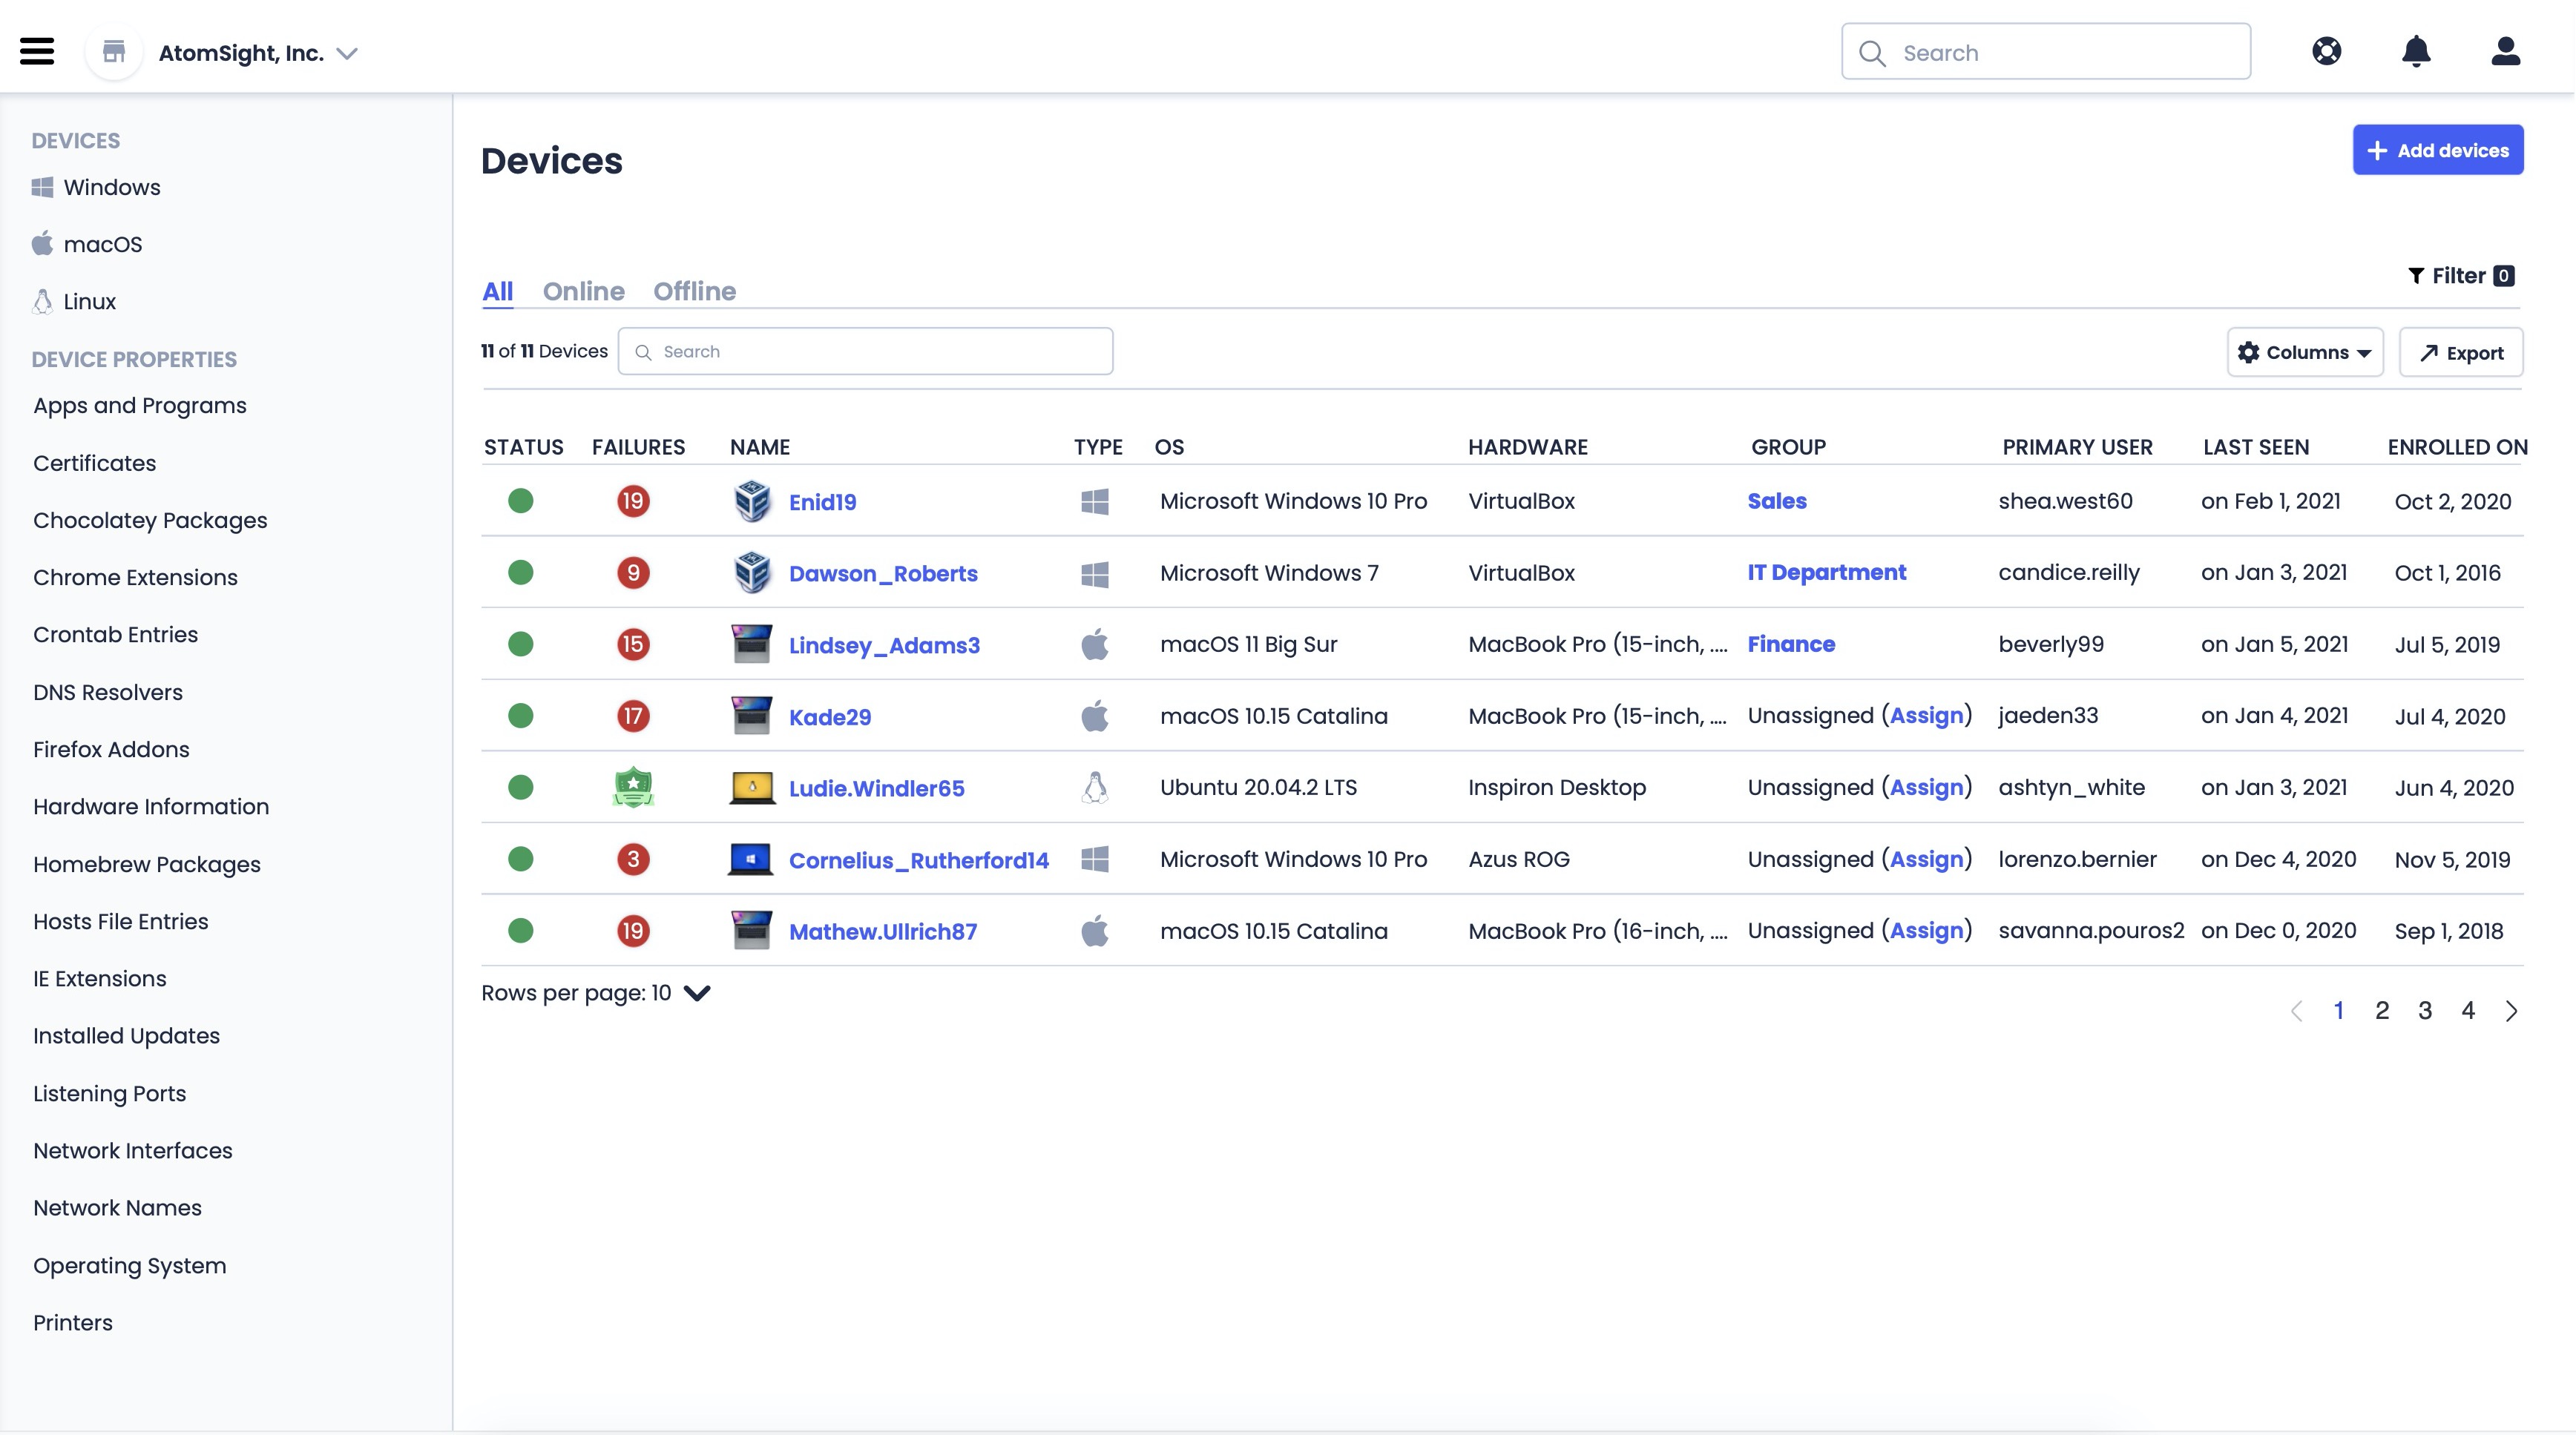Click the red 3 failures badge for Cornelius_Rutherford14

(633, 860)
